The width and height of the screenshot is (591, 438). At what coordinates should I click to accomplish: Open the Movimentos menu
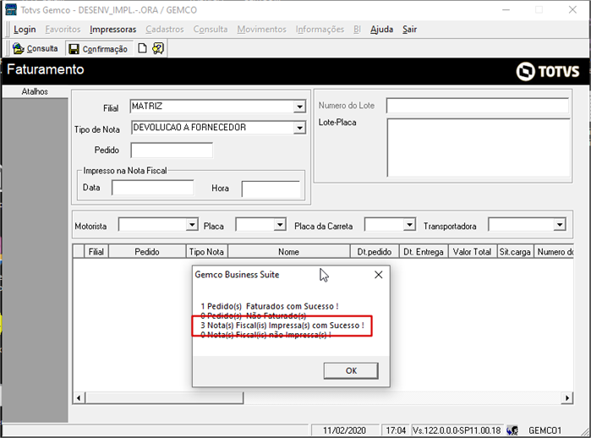[261, 30]
